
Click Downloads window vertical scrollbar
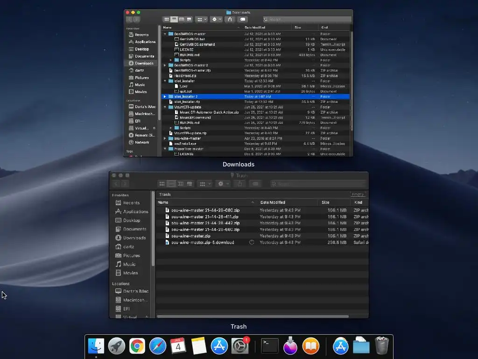pos(351,81)
